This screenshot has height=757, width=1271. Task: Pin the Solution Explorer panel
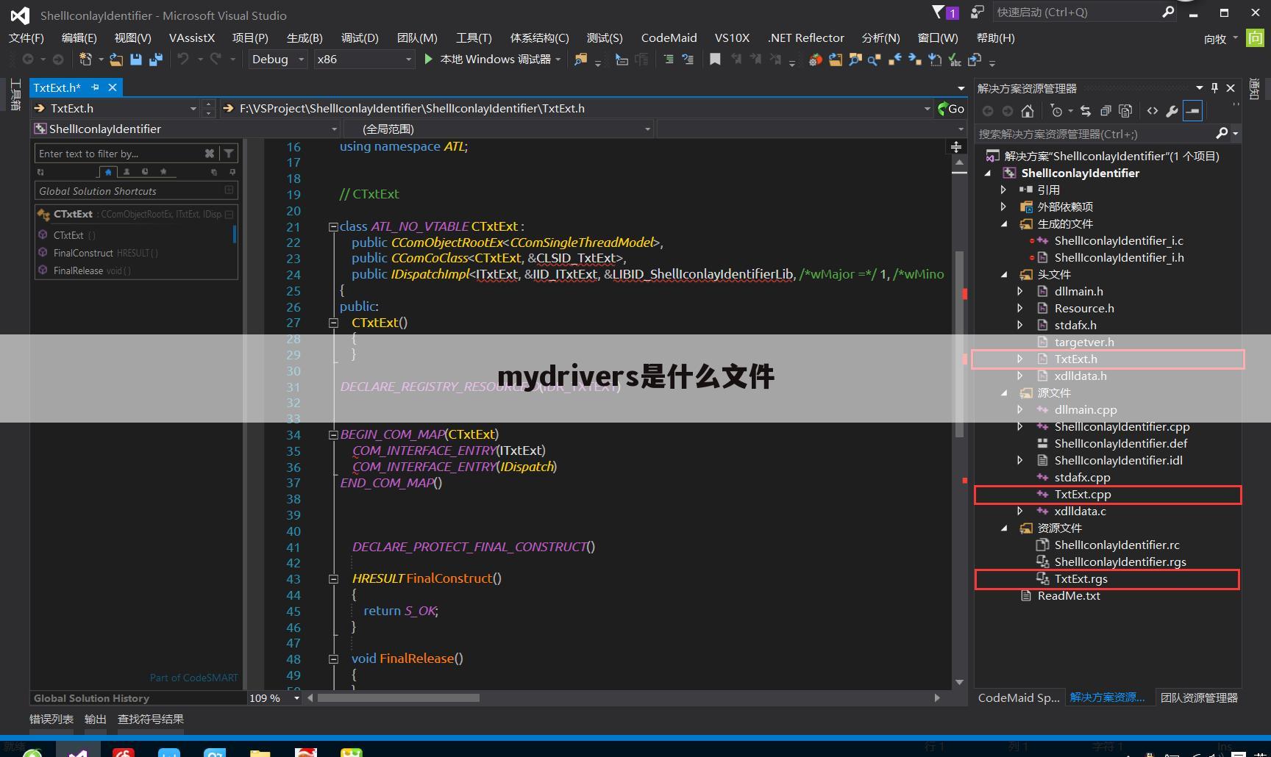click(1214, 88)
